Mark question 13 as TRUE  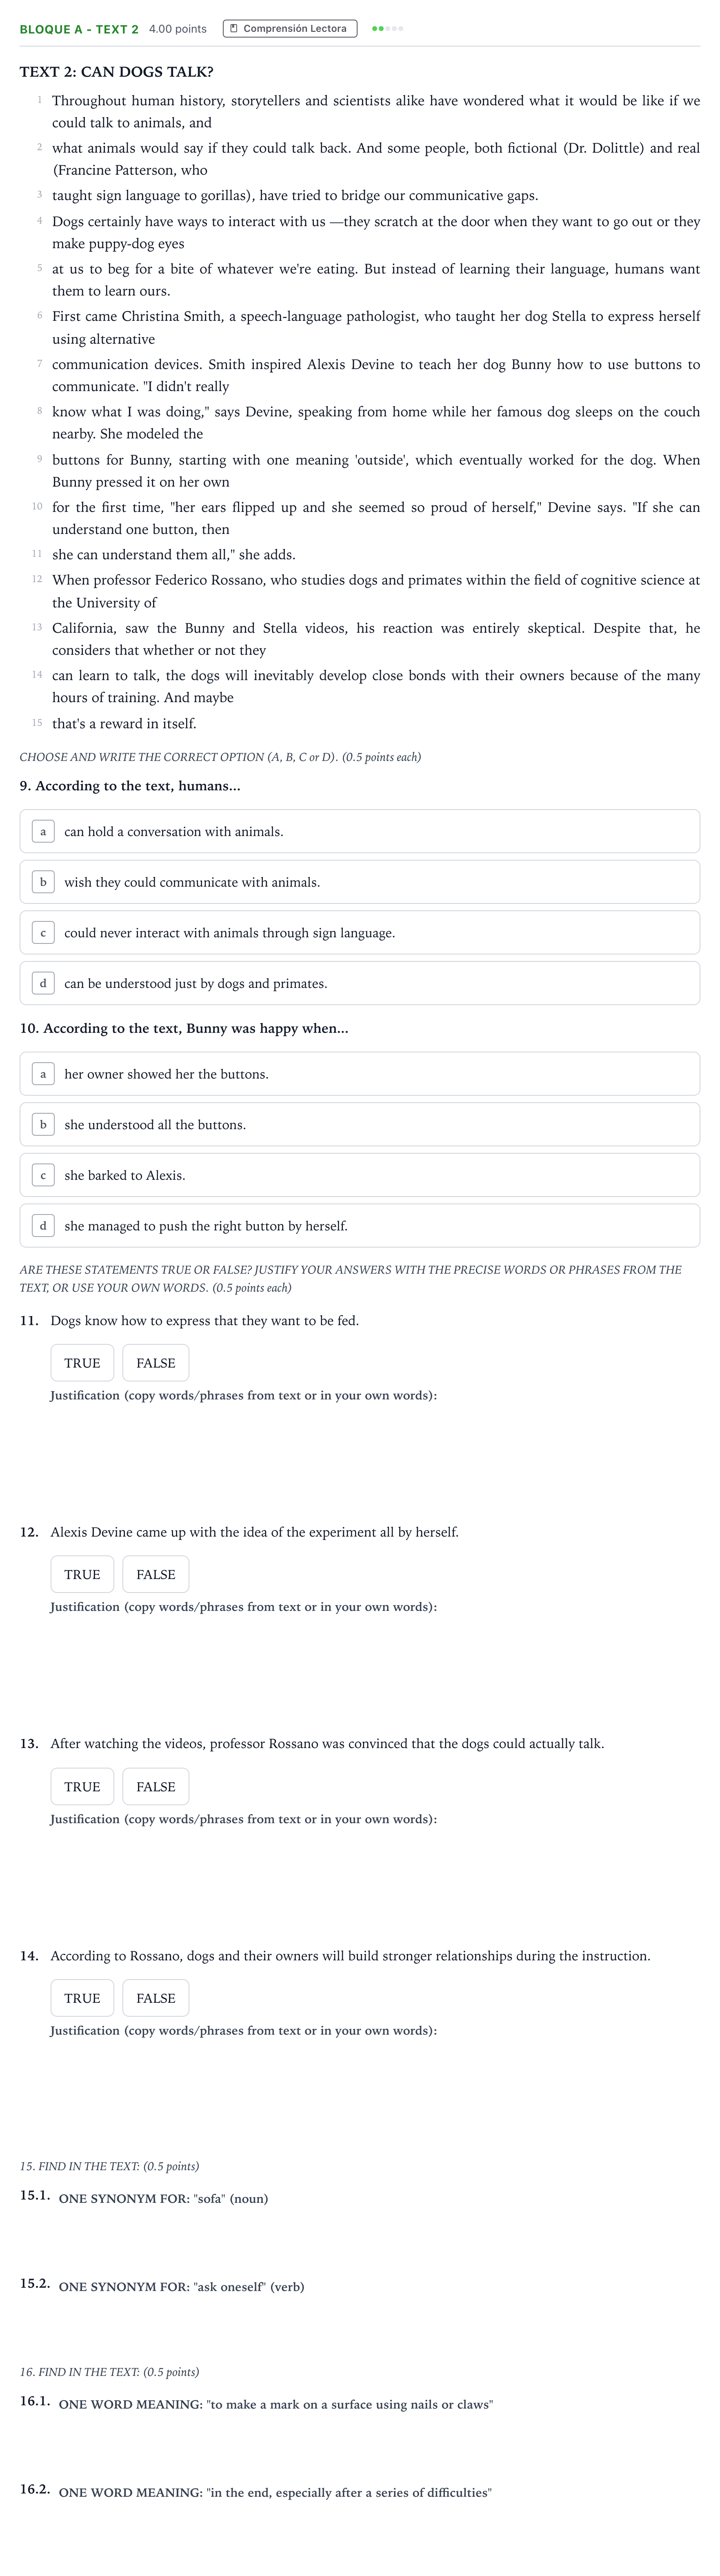click(x=82, y=1786)
